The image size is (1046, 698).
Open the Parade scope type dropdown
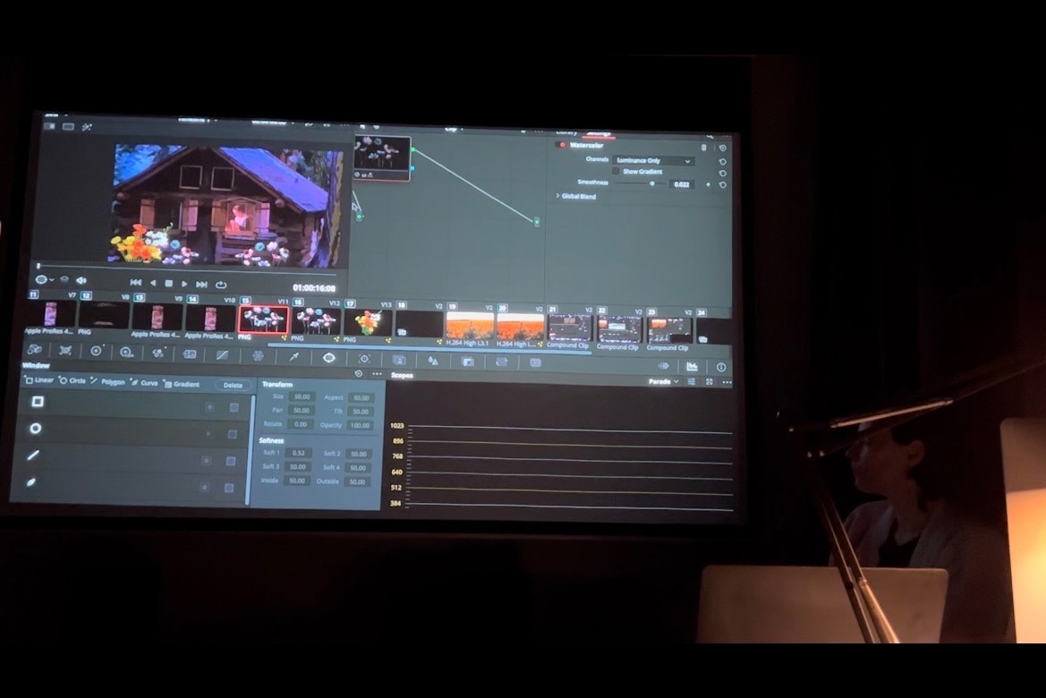(x=663, y=381)
